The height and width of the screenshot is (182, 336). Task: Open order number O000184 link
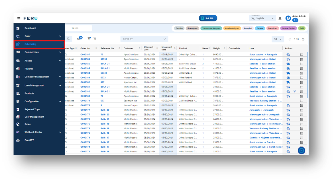point(85,73)
